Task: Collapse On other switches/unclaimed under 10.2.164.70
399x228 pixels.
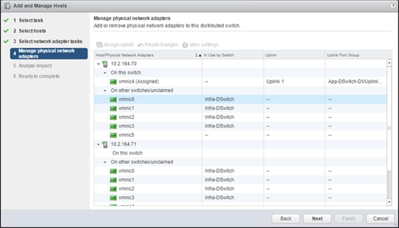Action: point(105,91)
